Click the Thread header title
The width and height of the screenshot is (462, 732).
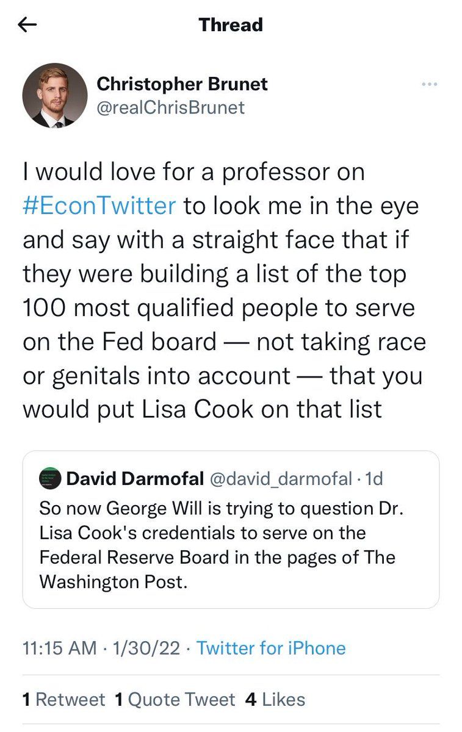pos(231,25)
